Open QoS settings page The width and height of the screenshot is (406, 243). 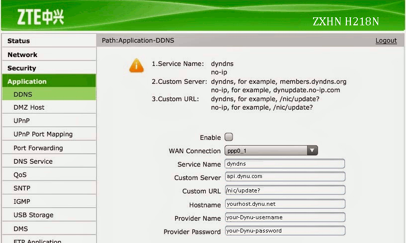(x=49, y=175)
